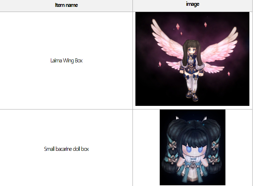Click the winged character's blue shoes
The width and height of the screenshot is (261, 186).
coord(192,96)
